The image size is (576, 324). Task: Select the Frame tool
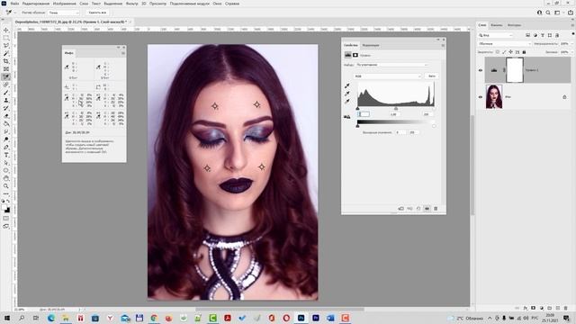pyautogui.click(x=6, y=68)
